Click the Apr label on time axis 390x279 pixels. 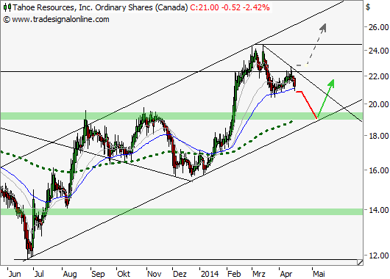point(286,274)
